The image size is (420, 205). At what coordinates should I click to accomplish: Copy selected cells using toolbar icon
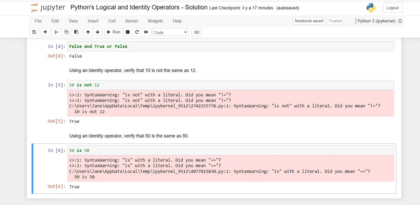click(x=66, y=32)
